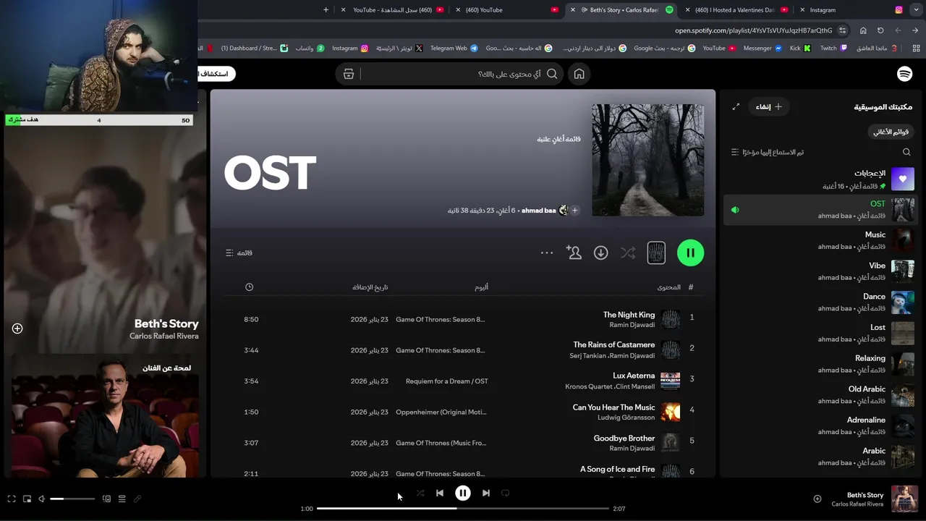Toggle shuffle for the OST playlist
This screenshot has width=926, height=521.
pos(628,253)
